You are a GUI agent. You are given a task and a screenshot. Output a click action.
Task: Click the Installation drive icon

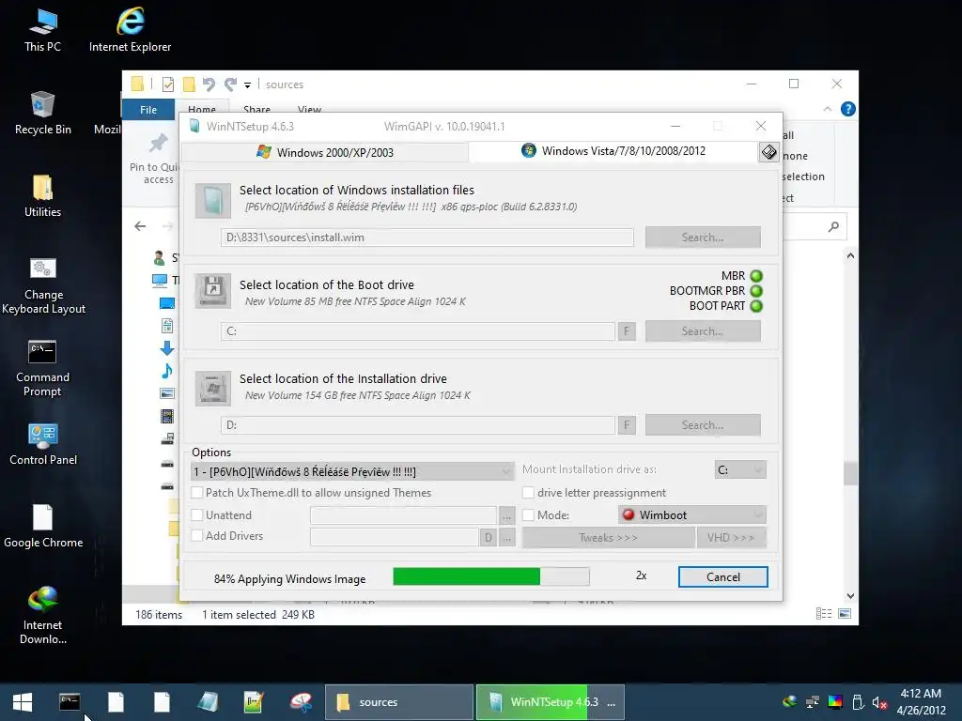pyautogui.click(x=213, y=388)
